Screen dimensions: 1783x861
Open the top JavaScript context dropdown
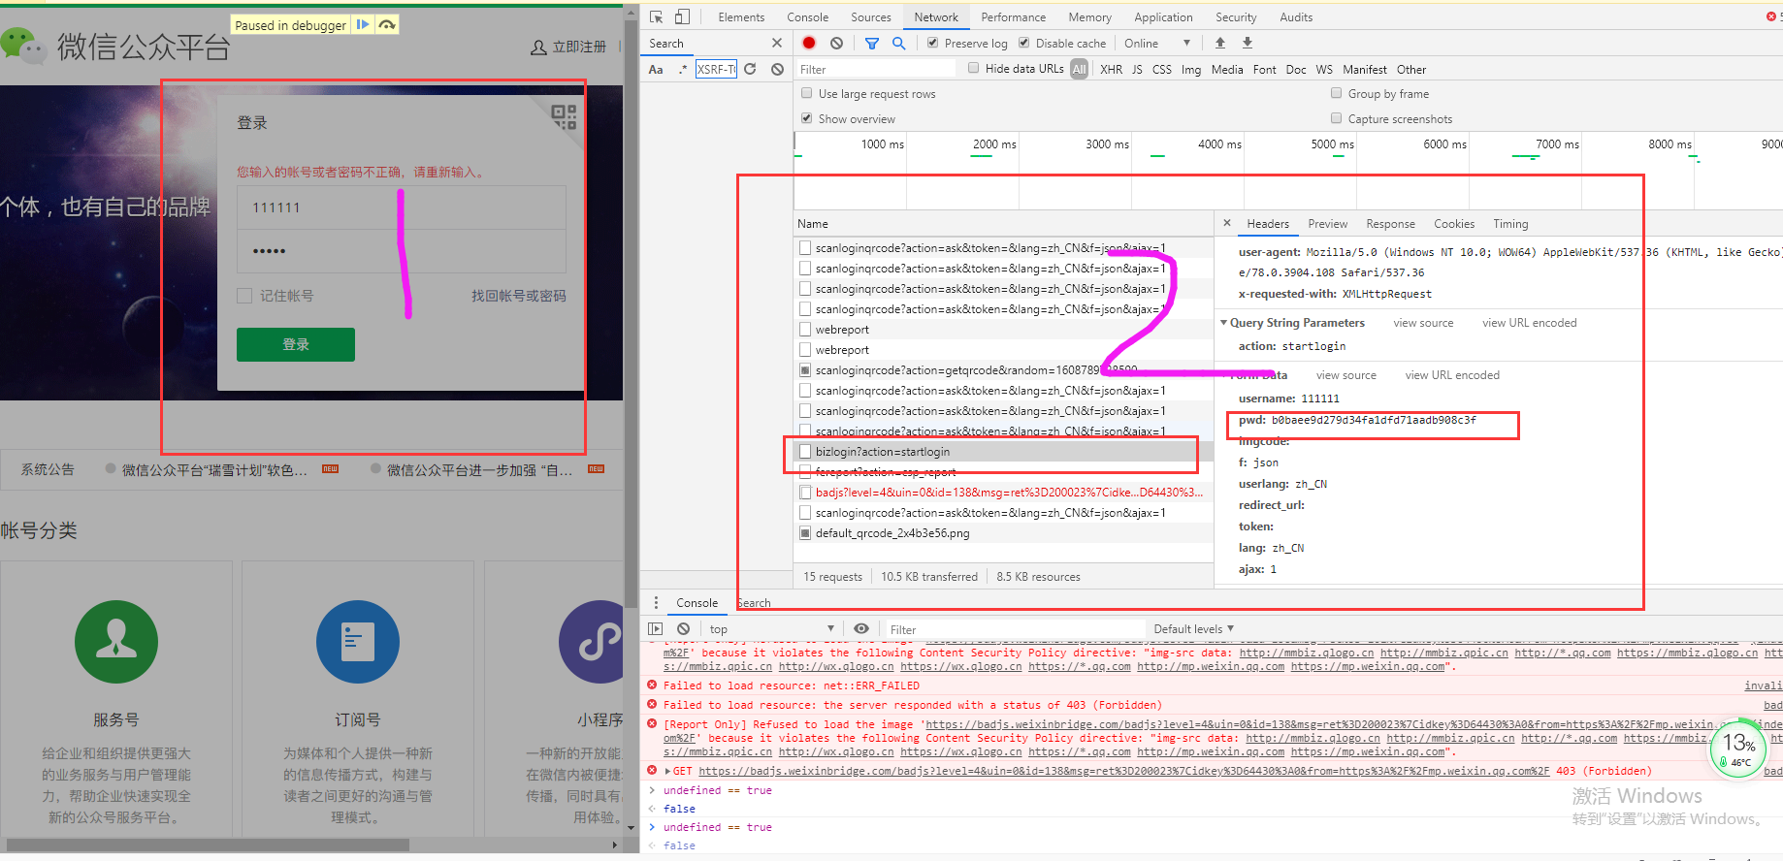coord(771,628)
